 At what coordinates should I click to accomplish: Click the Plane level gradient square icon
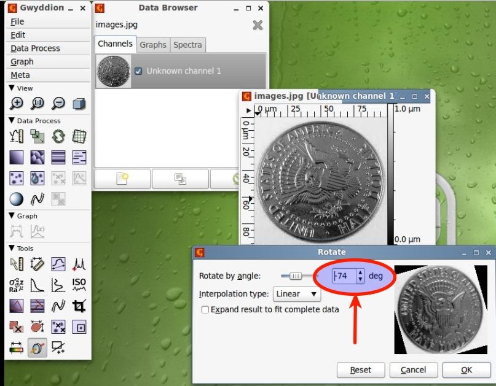[x=17, y=157]
